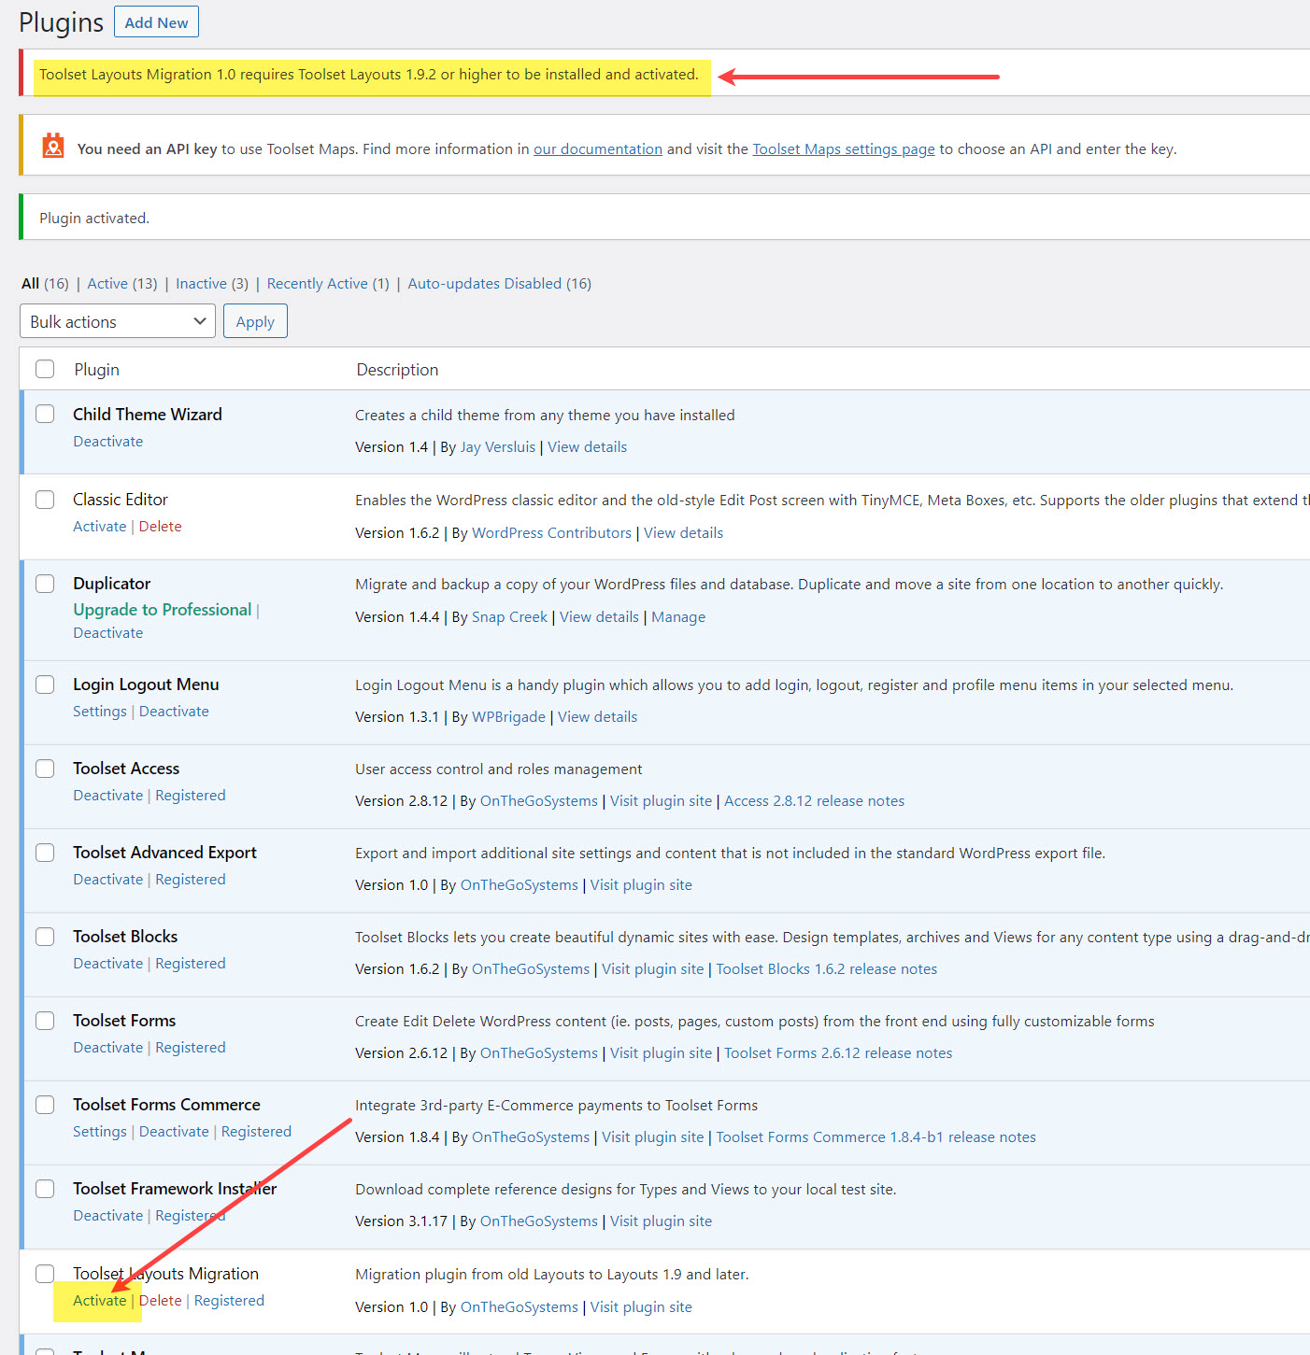Open Toolset Forms 2.6.12 release notes
Image resolution: width=1310 pixels, height=1355 pixels.
tap(838, 1053)
